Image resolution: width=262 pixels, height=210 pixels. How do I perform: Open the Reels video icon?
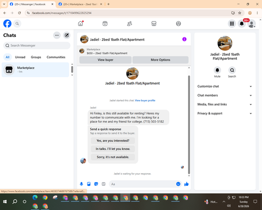(x=105, y=24)
